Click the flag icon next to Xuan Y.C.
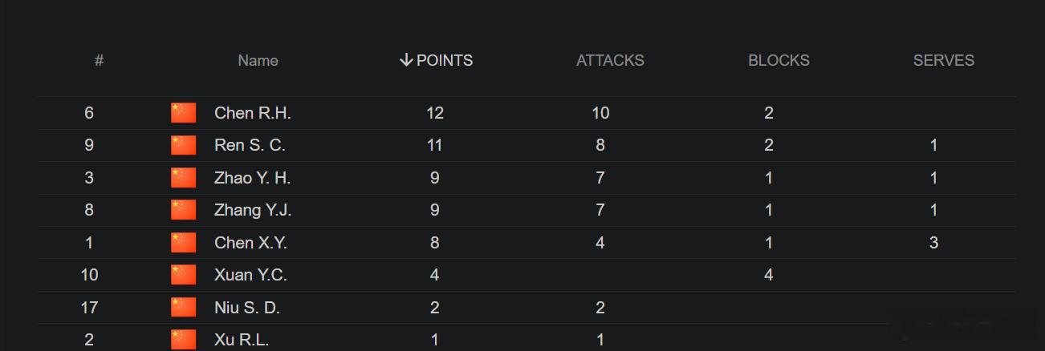The image size is (1045, 351). [183, 275]
